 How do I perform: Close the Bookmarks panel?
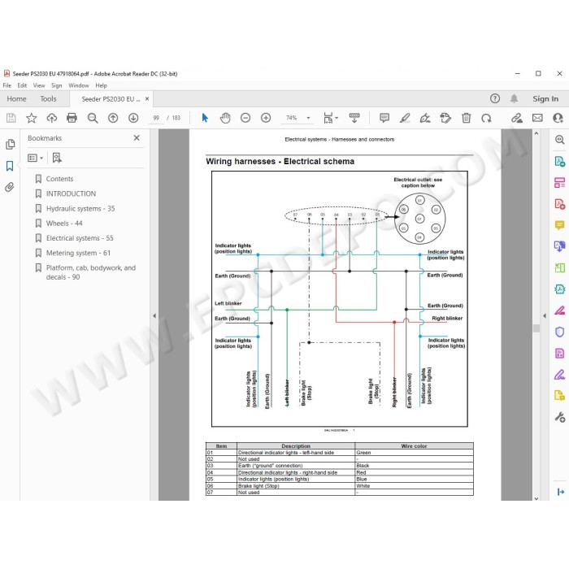point(137,138)
